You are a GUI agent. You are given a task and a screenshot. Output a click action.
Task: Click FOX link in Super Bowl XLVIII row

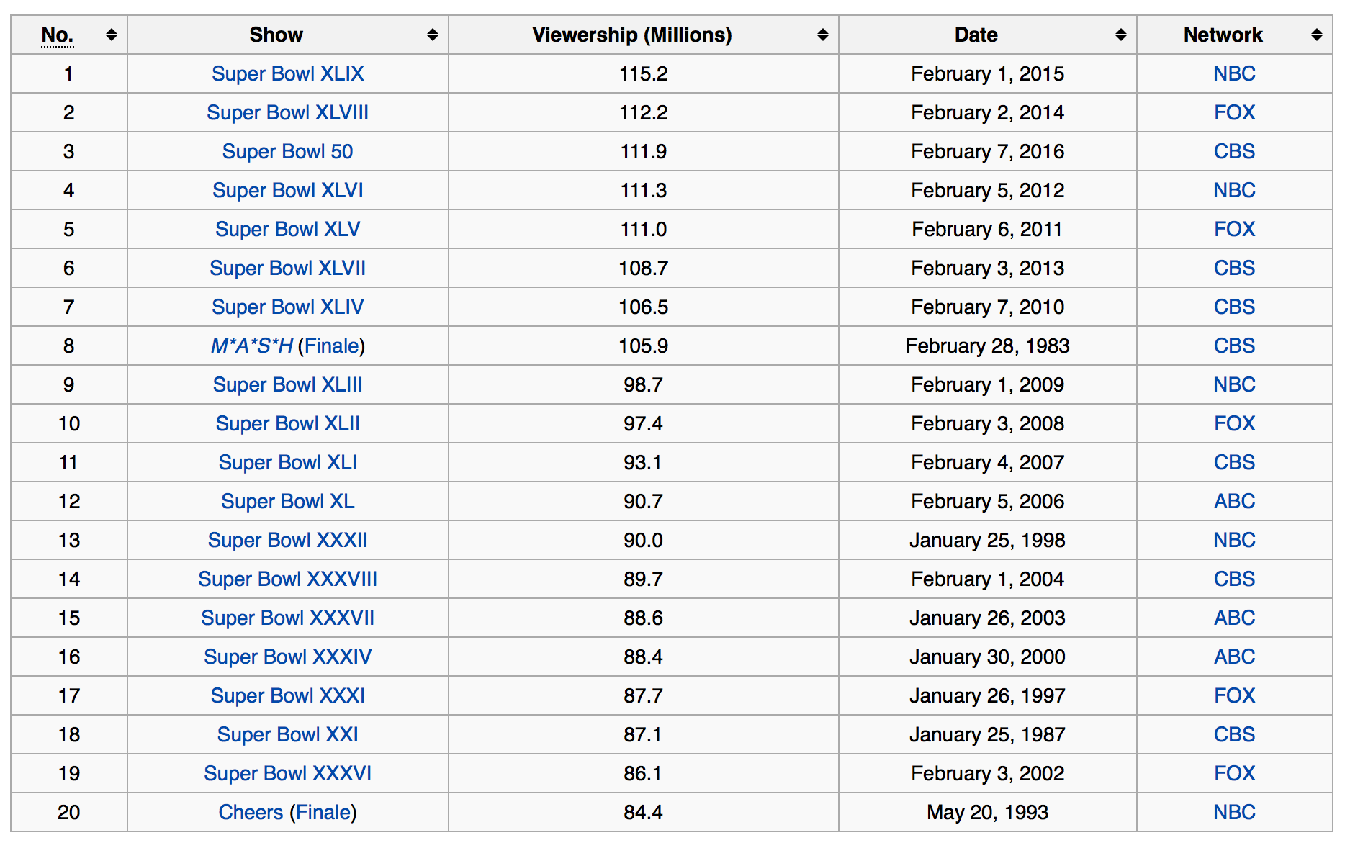click(1234, 112)
